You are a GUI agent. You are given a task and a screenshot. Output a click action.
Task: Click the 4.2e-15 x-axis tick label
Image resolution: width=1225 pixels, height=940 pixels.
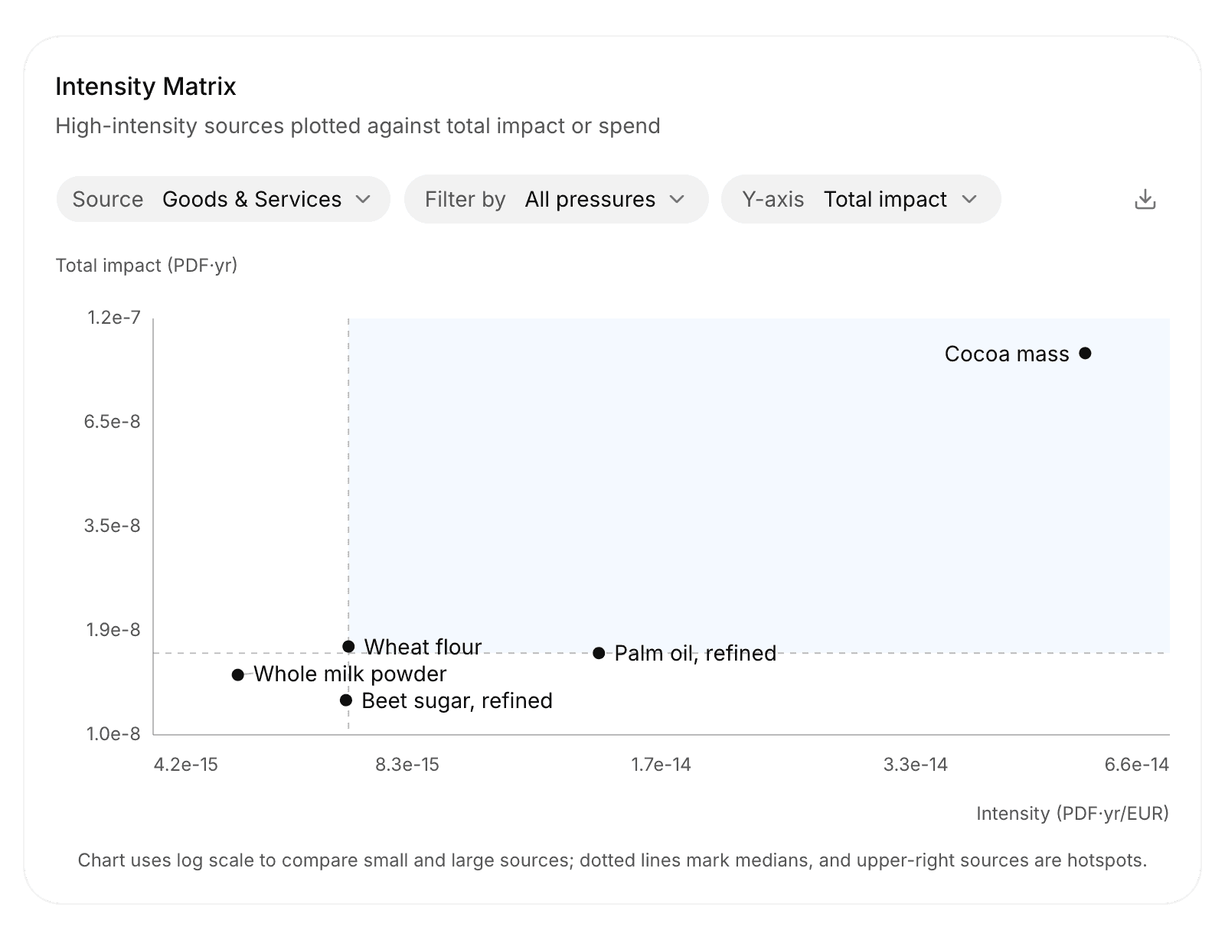pyautogui.click(x=186, y=765)
